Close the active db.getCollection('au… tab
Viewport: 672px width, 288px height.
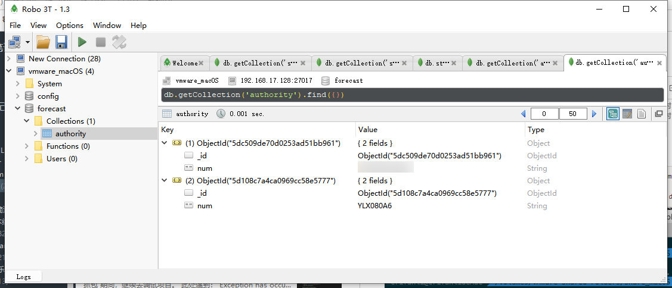[x=659, y=63]
